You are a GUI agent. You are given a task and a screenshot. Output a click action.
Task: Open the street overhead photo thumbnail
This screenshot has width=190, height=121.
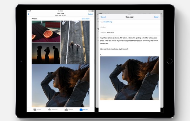pyautogui.click(x=75, y=42)
